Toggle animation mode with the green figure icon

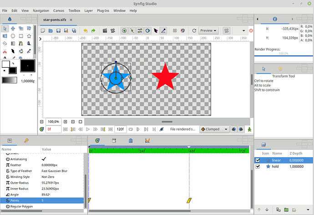250,129
